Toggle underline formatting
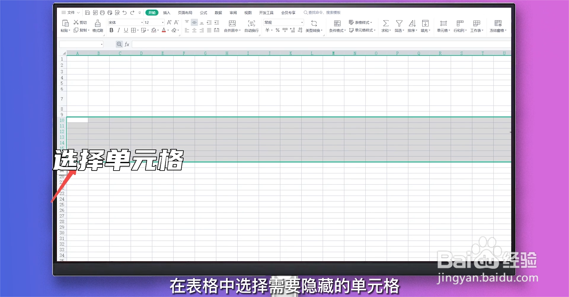The image size is (569, 297). coord(126,30)
